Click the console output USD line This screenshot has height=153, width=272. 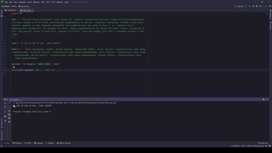32,106
